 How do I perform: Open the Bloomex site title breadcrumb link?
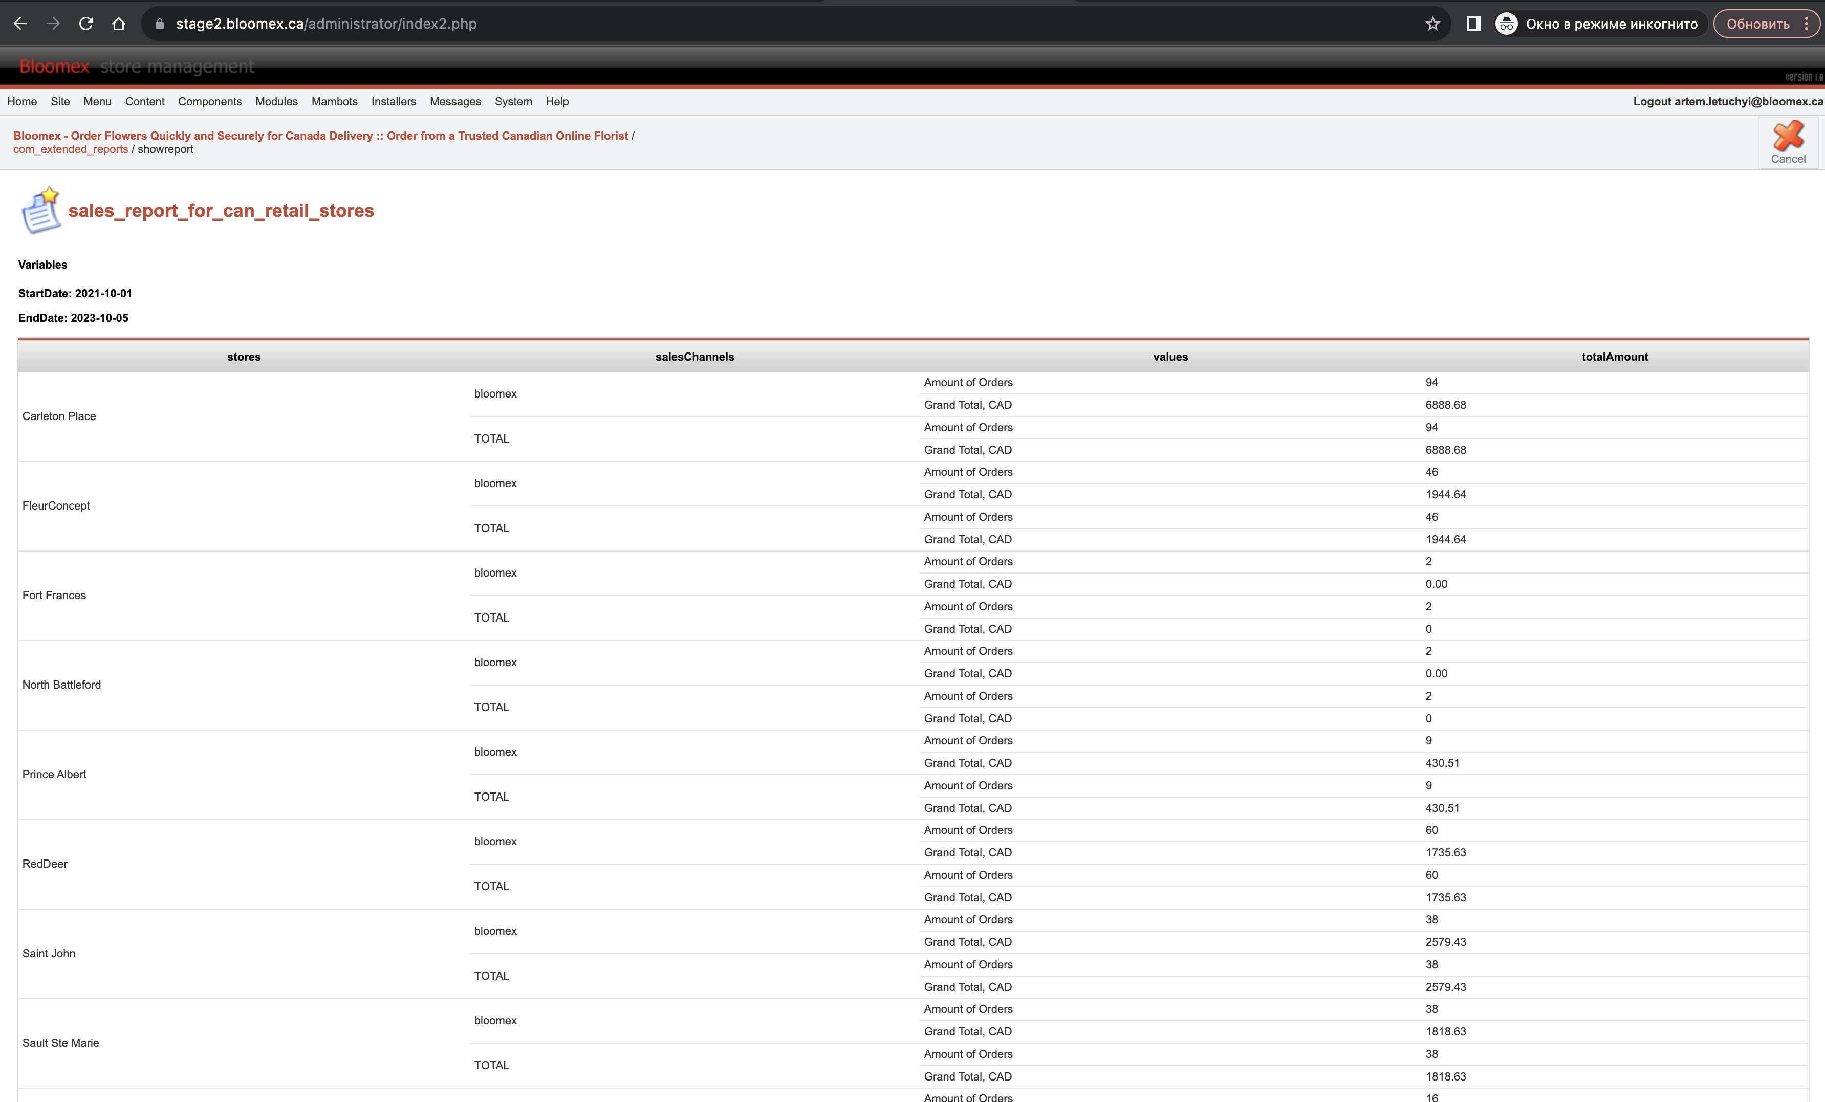[321, 136]
